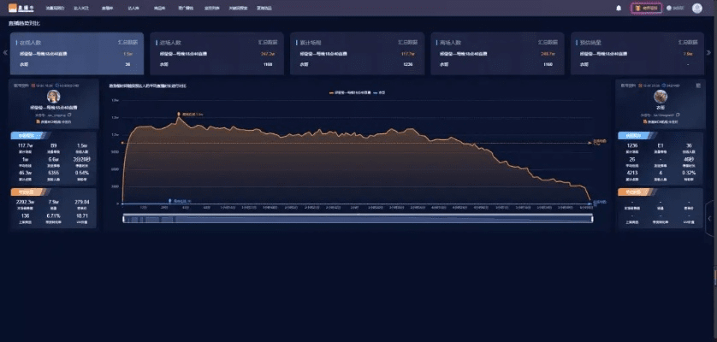The height and width of the screenshot is (342, 717).
Task: Click the notification bell icon
Action: coord(619,8)
